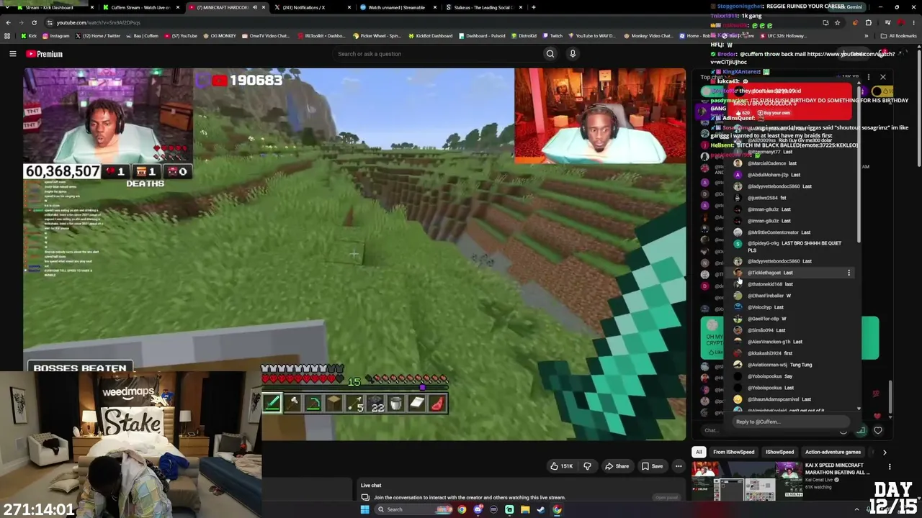Open the YouTube guide hamburger menu

13,54
